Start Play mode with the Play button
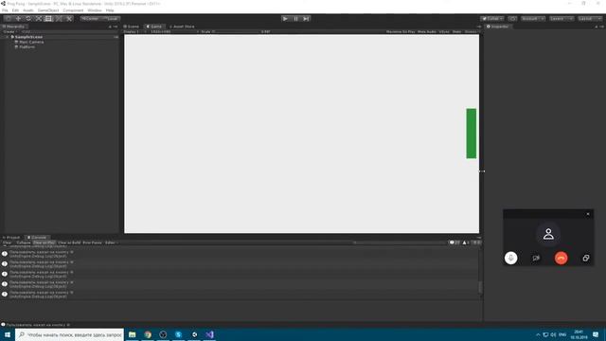606x341 pixels. [285, 19]
